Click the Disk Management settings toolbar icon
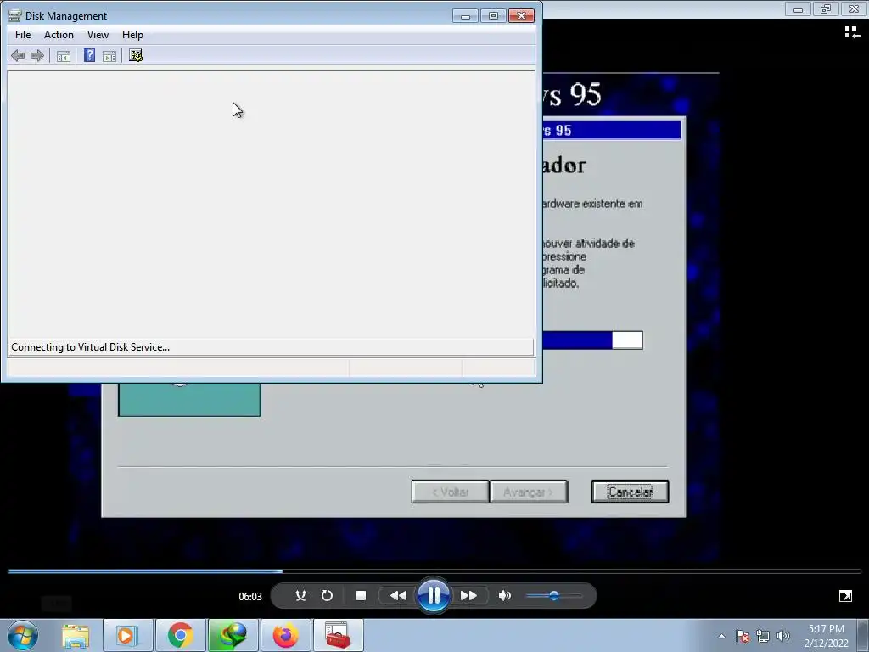The image size is (869, 652). coord(136,55)
